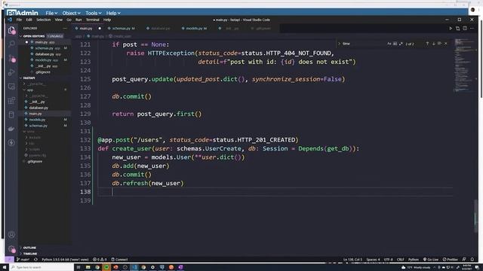Open editor More Actions ellipsis

[x=472, y=29]
